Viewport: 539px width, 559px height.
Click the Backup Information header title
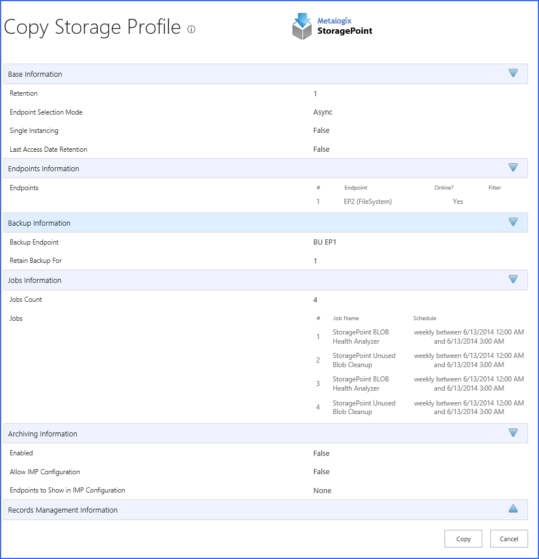click(39, 223)
